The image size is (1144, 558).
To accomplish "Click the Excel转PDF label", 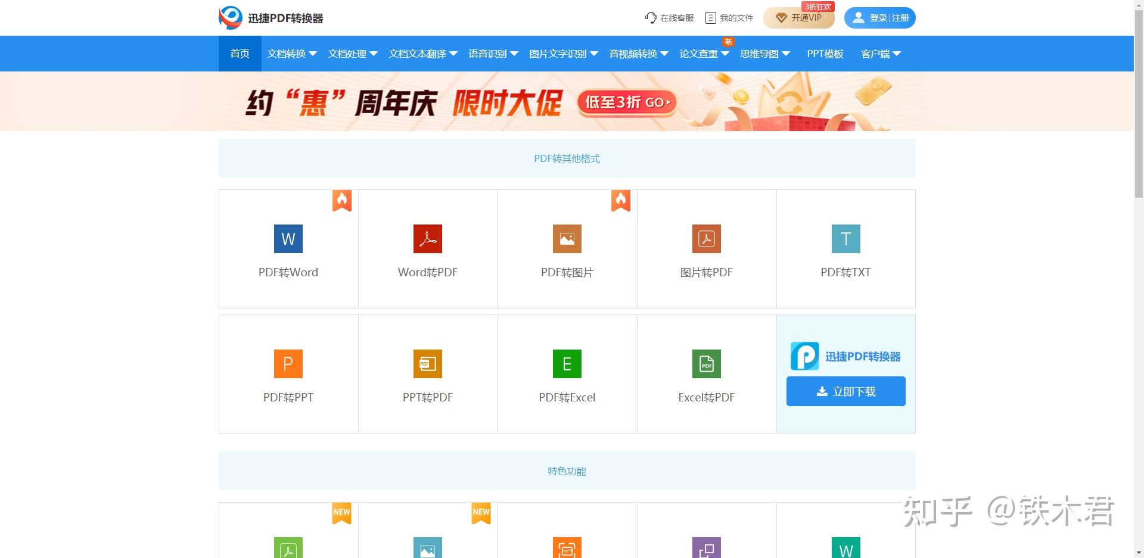I will 707,397.
